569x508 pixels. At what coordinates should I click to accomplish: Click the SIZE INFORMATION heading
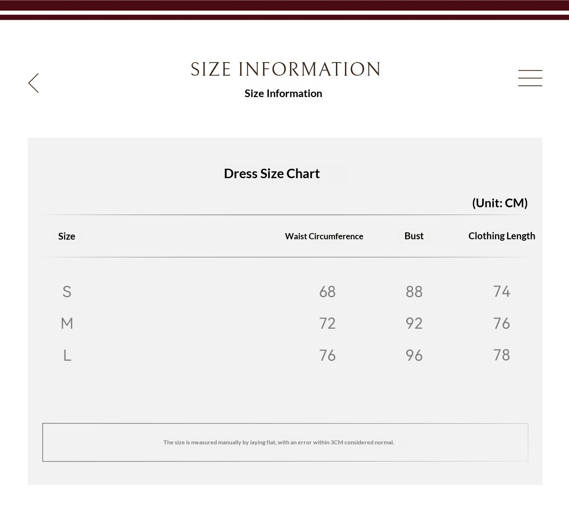pyautogui.click(x=285, y=69)
